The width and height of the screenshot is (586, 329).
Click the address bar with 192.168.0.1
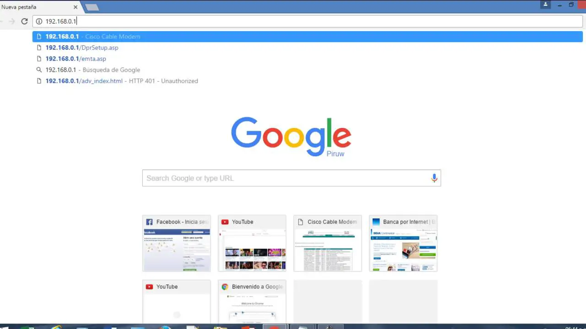coord(308,21)
